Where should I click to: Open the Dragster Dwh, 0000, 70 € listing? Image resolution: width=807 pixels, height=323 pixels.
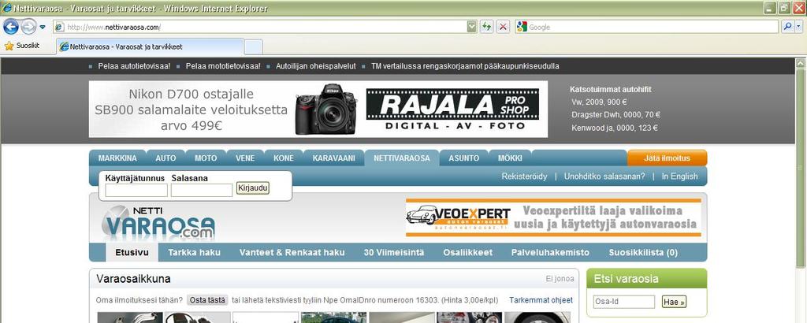(616, 115)
